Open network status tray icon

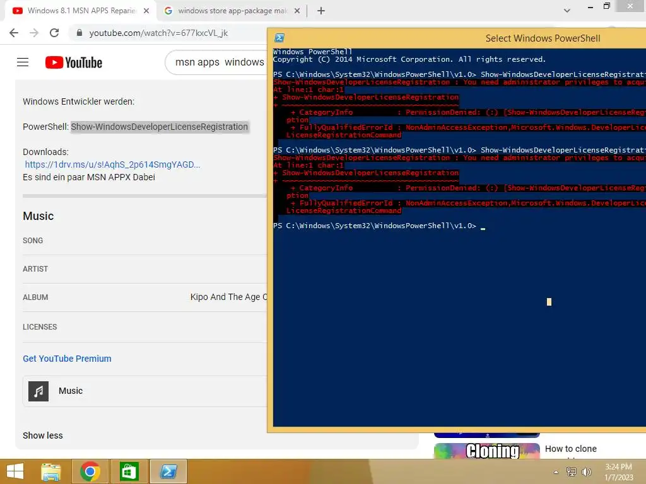click(572, 471)
